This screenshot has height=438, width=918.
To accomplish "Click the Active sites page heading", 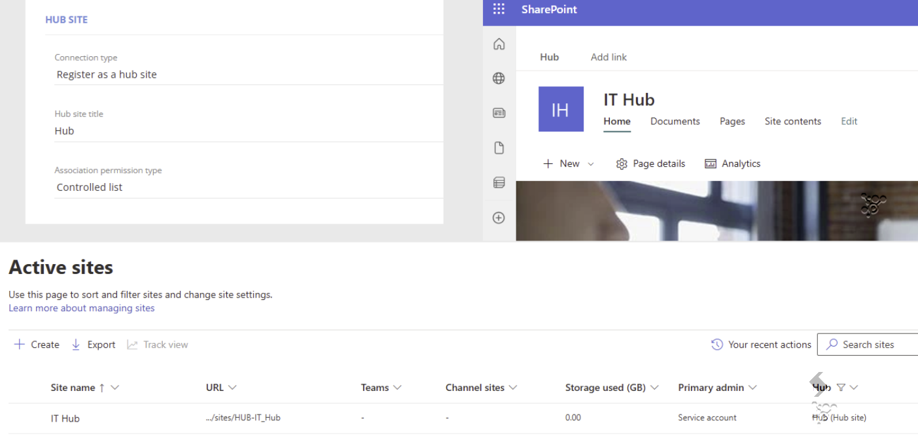I will (61, 267).
